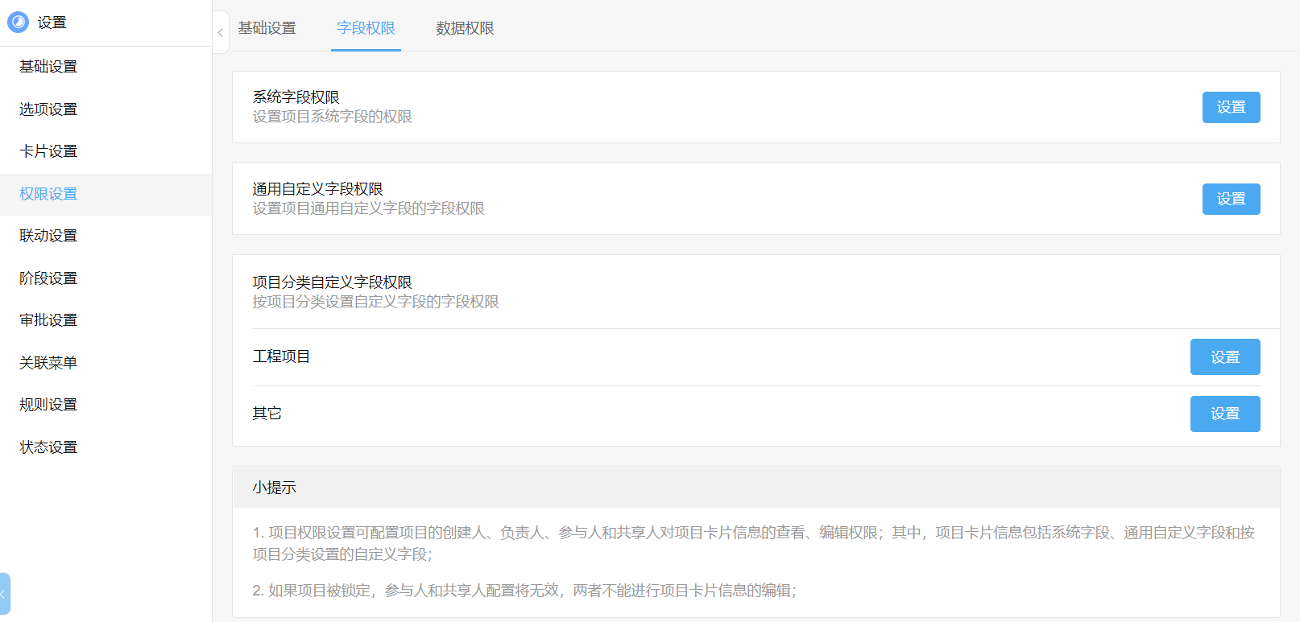1300x622 pixels.
Task: Open 阶段设置 in the sidebar
Action: point(48,278)
